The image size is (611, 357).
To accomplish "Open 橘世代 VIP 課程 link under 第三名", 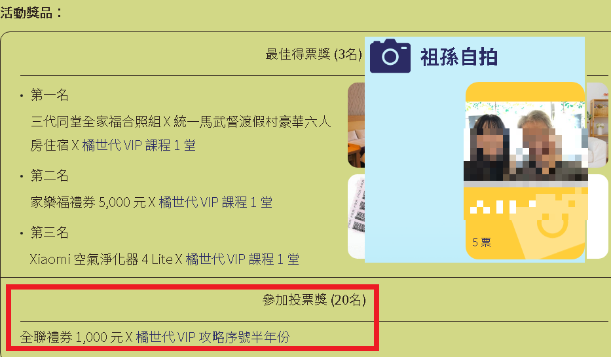I will point(242,259).
